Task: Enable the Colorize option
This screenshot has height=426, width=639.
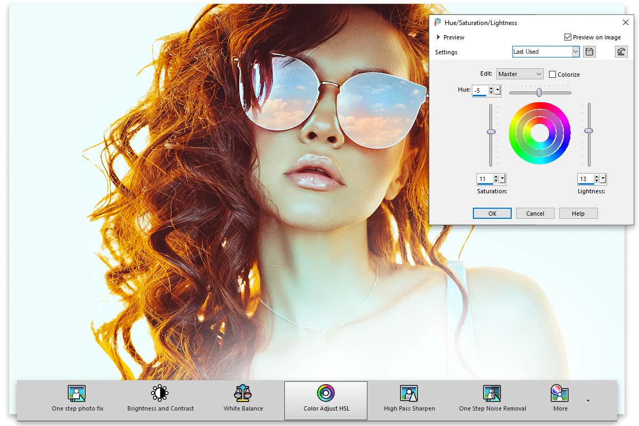Action: [x=552, y=74]
